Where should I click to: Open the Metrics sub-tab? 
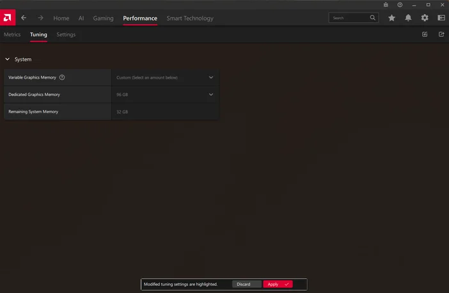12,35
